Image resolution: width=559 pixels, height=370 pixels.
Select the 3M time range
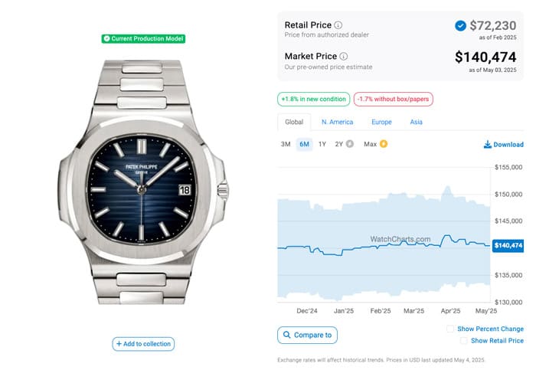click(x=286, y=144)
